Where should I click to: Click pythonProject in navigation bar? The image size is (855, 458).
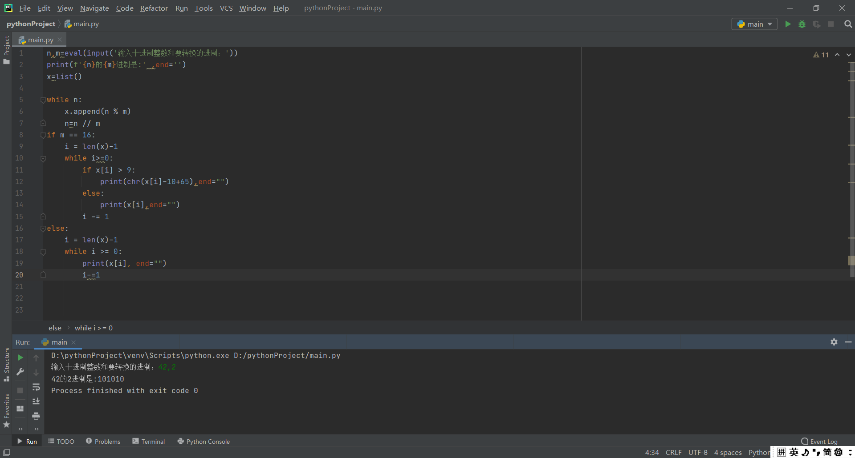31,24
